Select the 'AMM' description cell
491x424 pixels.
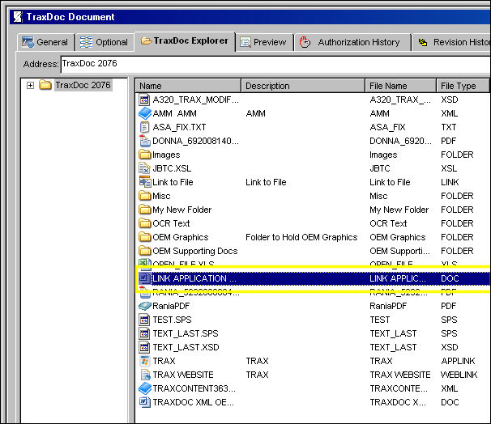(x=255, y=113)
